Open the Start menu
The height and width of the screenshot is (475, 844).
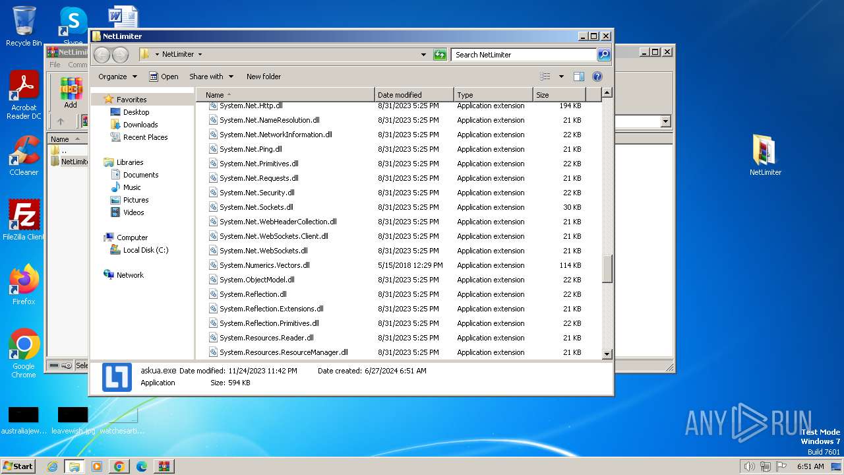point(18,466)
